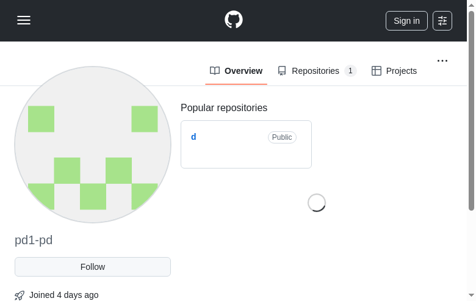
Task: Click the repository icon beside Repositories
Action: click(282, 71)
